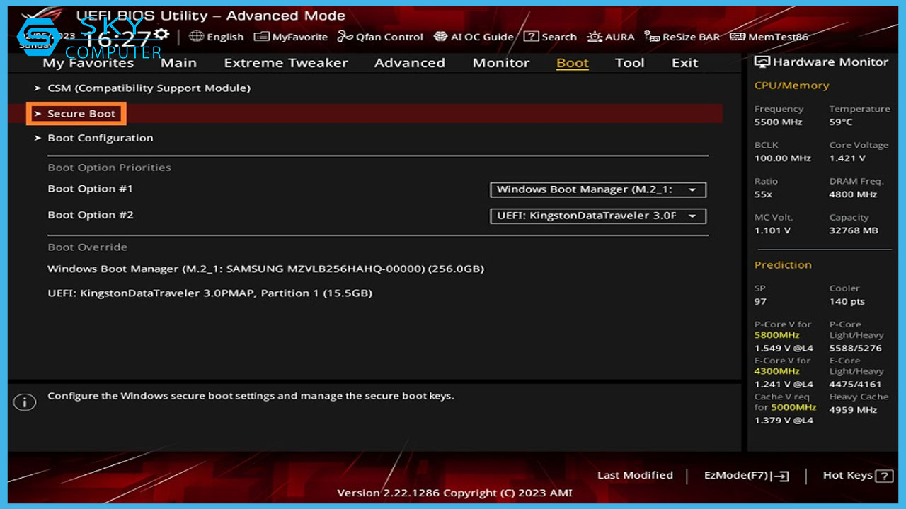Click the MemTest86 memory icon

click(738, 37)
